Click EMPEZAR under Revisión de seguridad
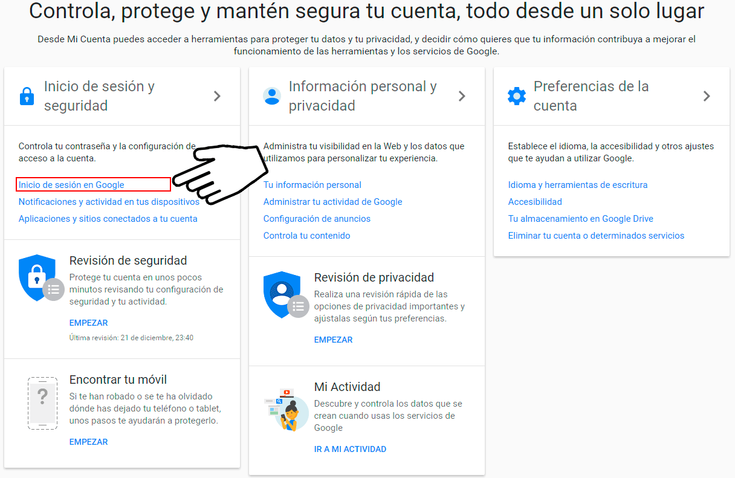Image resolution: width=735 pixels, height=478 pixels. [x=89, y=323]
